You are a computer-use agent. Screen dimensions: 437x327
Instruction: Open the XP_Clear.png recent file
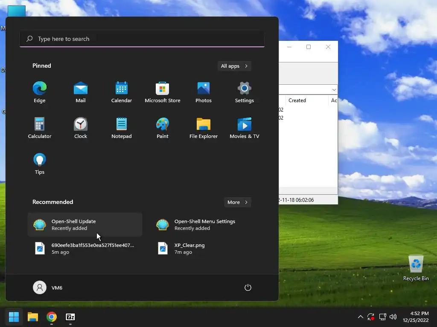click(208, 249)
